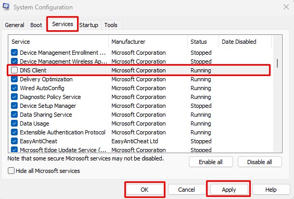Select the Data Sharing Service text
The width and height of the screenshot is (294, 199).
pyautogui.click(x=46, y=115)
